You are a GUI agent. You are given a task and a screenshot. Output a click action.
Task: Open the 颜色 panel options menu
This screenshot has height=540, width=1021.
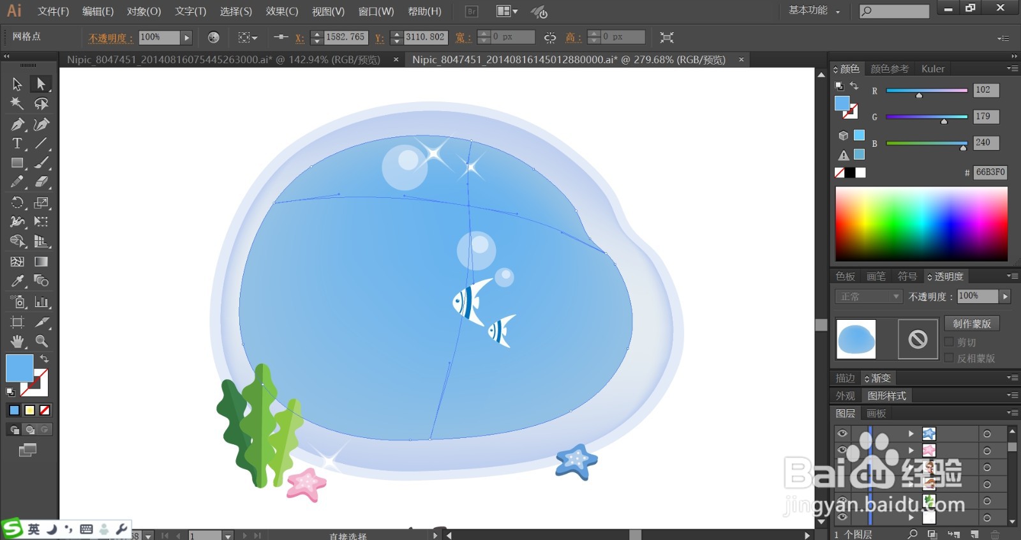click(1012, 68)
